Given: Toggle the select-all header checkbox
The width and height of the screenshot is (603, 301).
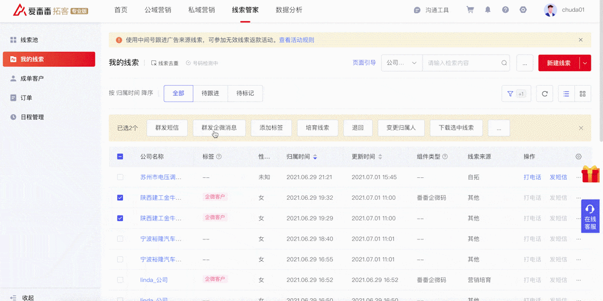Looking at the screenshot, I should point(120,157).
